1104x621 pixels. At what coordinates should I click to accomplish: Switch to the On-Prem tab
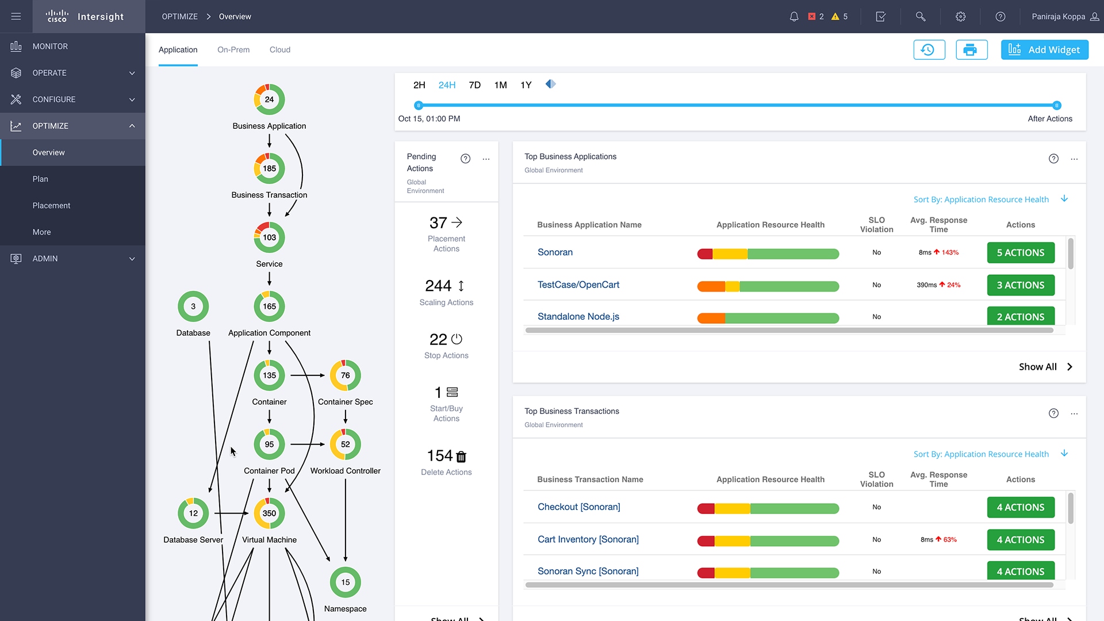click(x=233, y=50)
